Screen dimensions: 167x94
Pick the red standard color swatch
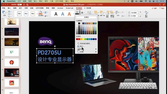pos(79,39)
